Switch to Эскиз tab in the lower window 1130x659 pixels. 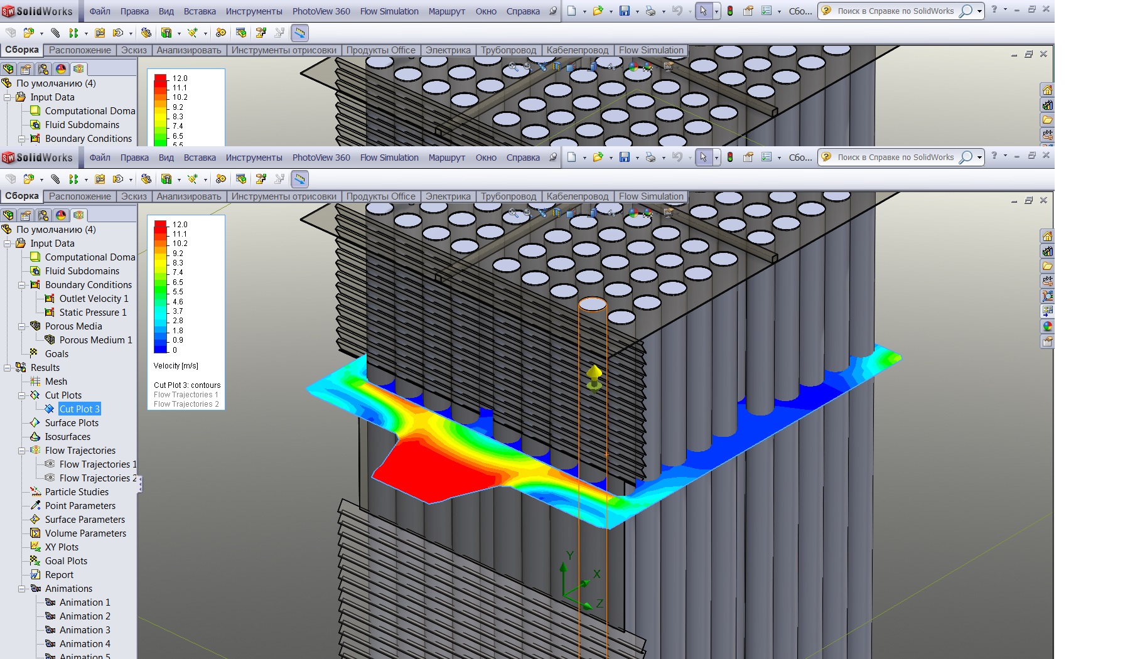134,196
